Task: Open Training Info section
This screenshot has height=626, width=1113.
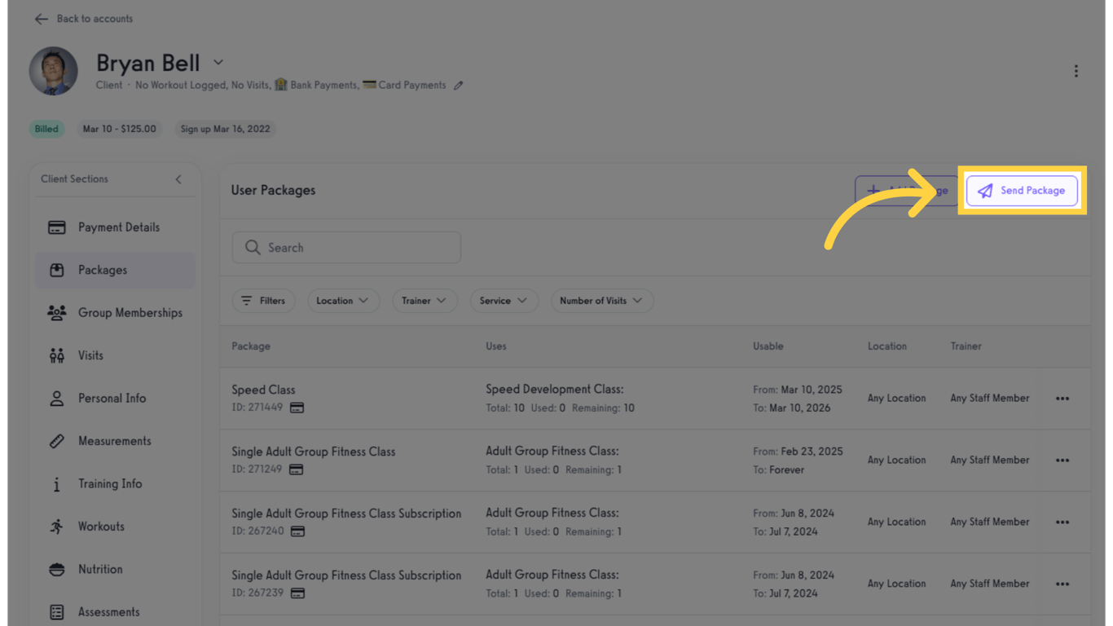Action: click(115, 484)
